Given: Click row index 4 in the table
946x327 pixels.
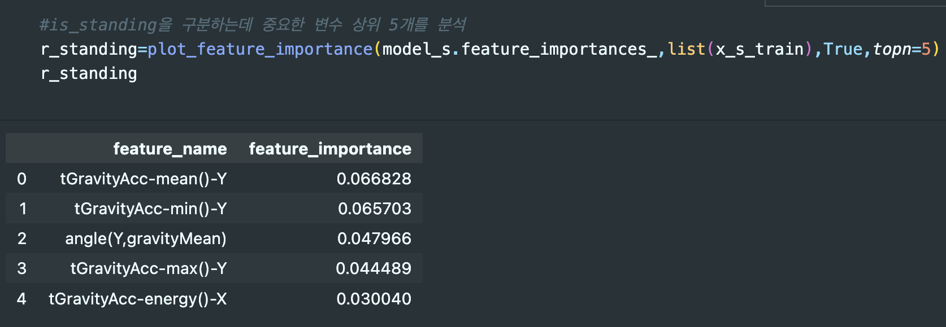Looking at the screenshot, I should coord(22,299).
